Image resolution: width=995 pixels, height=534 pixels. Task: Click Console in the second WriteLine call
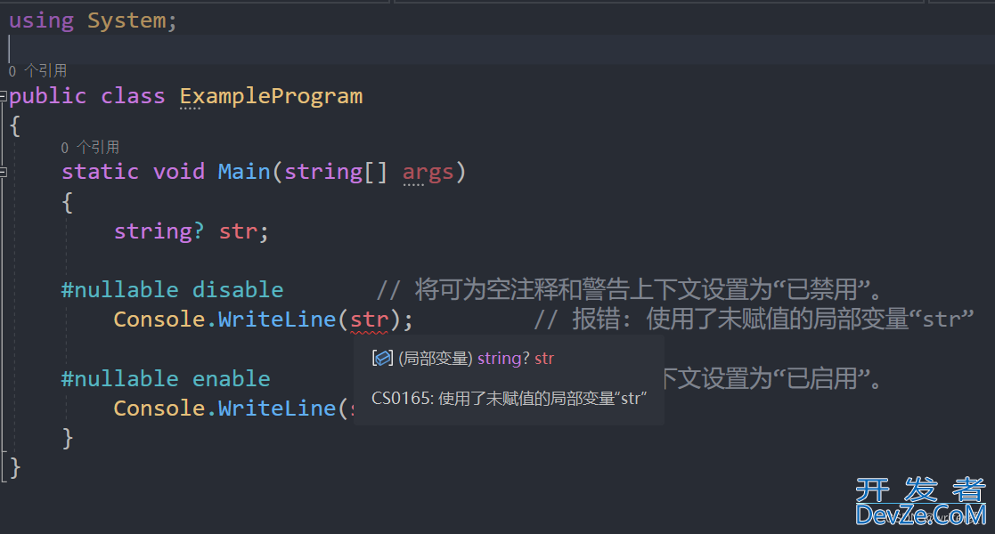coord(159,409)
